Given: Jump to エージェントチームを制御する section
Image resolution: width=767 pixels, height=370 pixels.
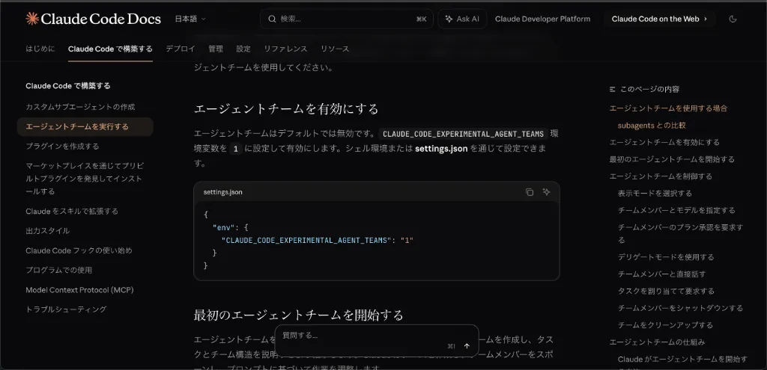Looking at the screenshot, I should 661,176.
